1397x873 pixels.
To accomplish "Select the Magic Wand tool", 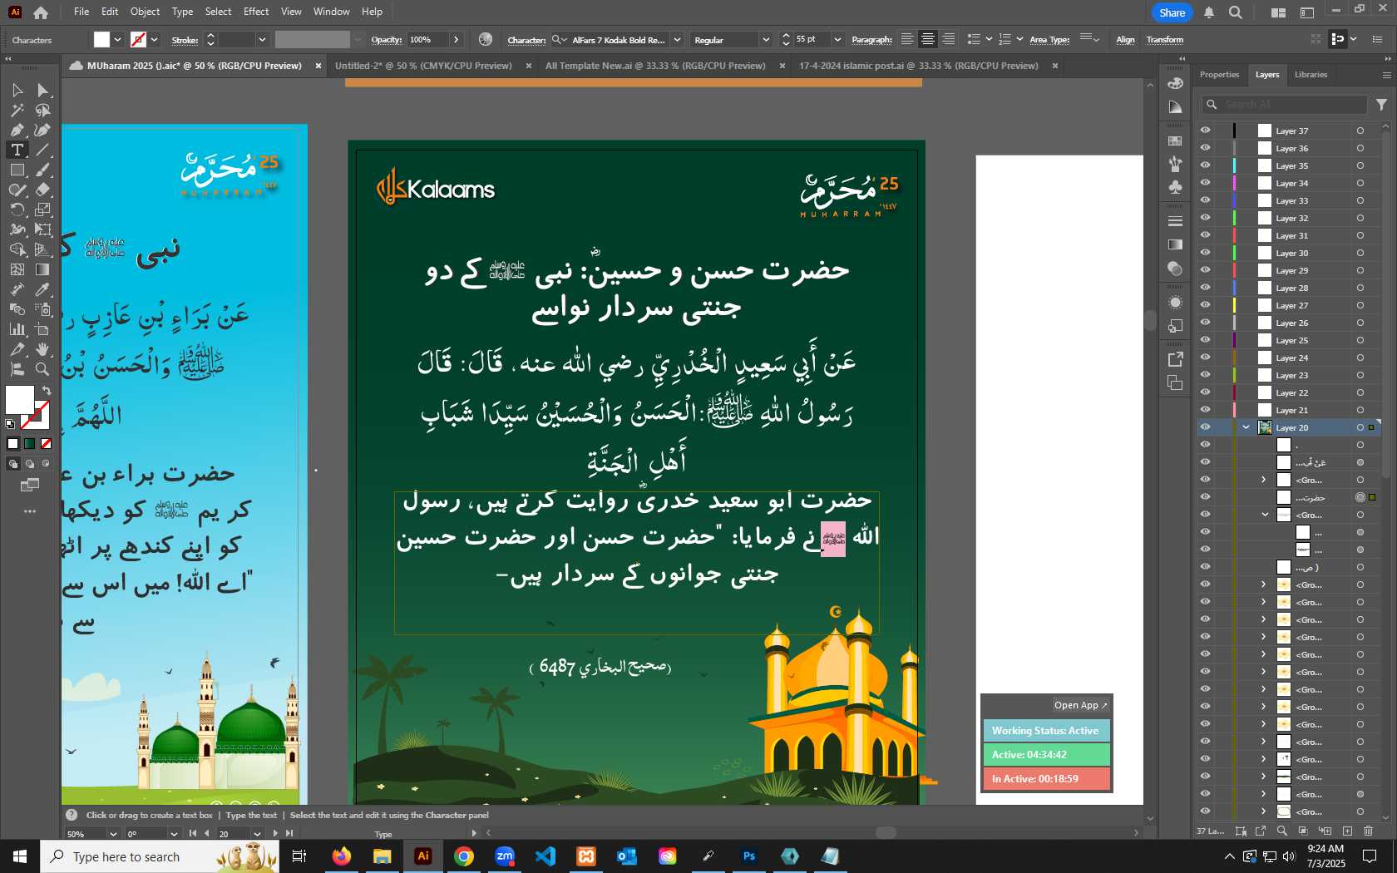I will point(17,110).
